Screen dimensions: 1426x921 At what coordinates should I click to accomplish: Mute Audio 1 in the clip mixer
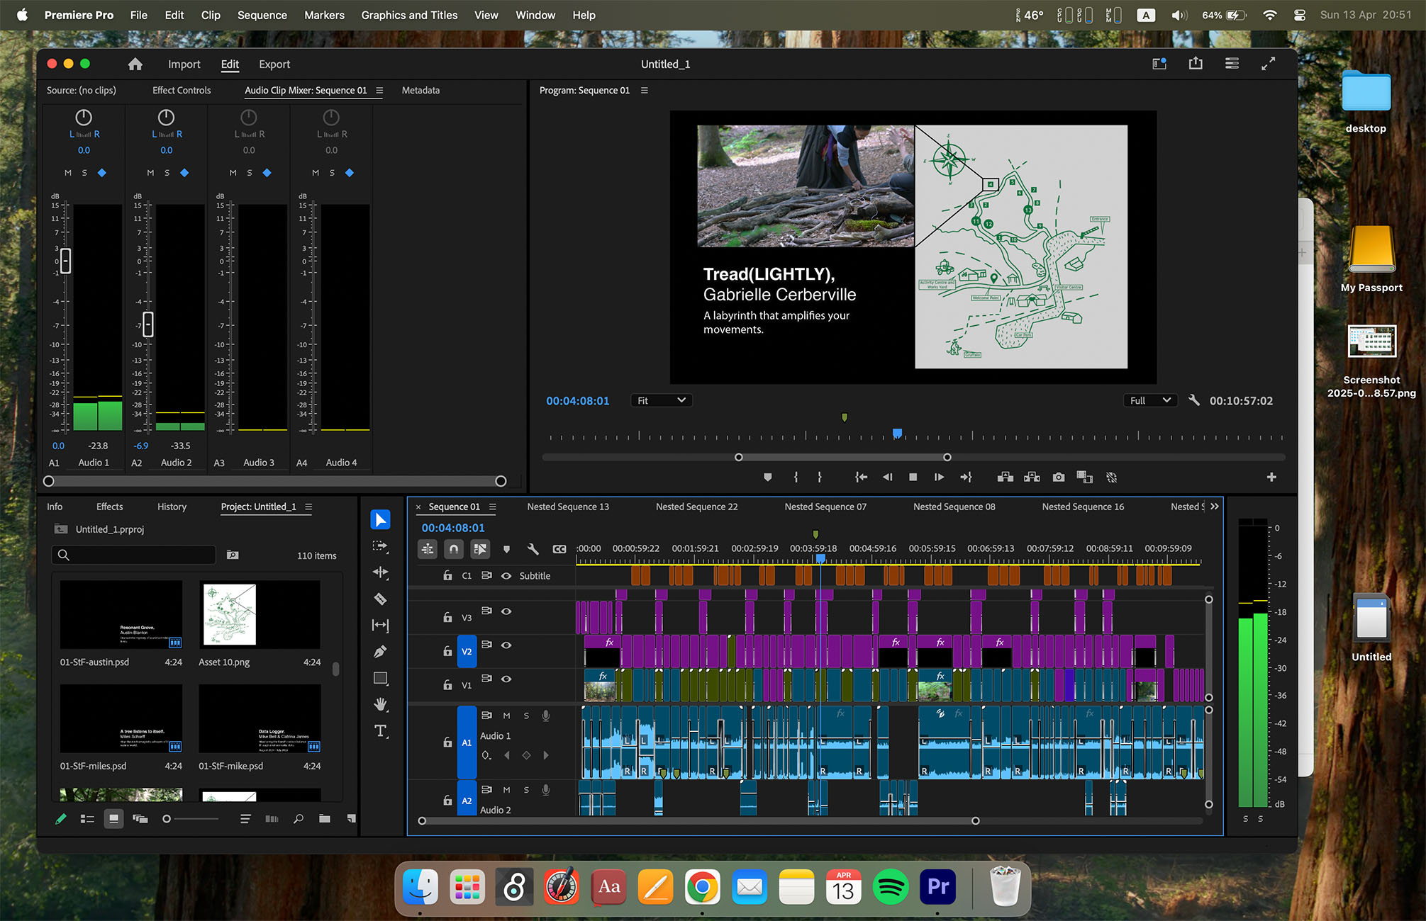[x=68, y=173]
